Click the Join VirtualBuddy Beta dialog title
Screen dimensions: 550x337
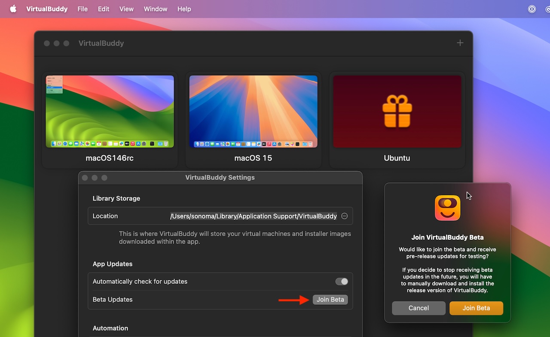point(447,237)
